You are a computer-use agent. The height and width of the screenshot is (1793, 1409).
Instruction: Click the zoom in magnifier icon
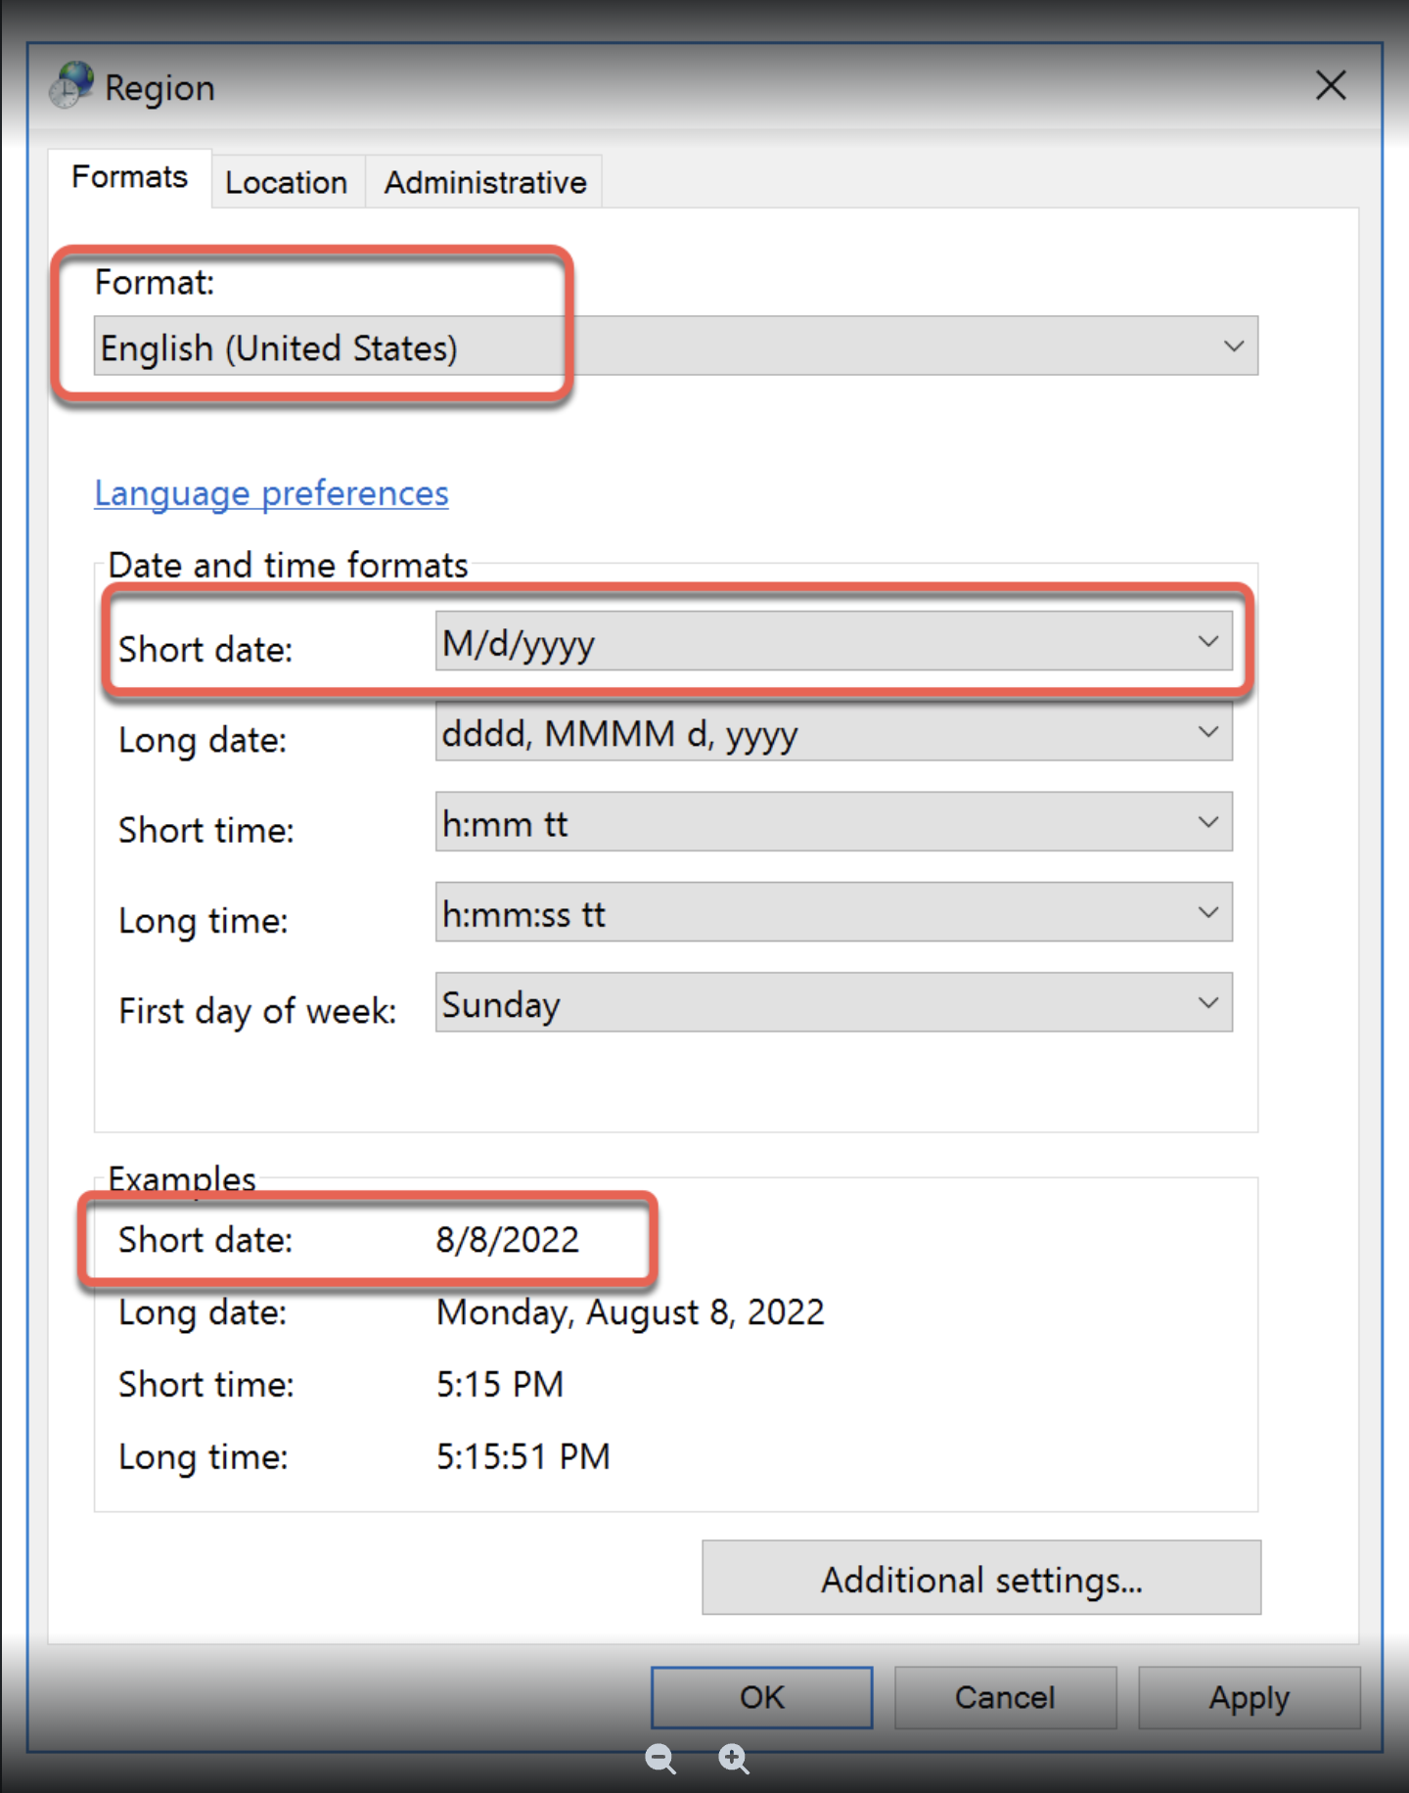(x=734, y=1759)
